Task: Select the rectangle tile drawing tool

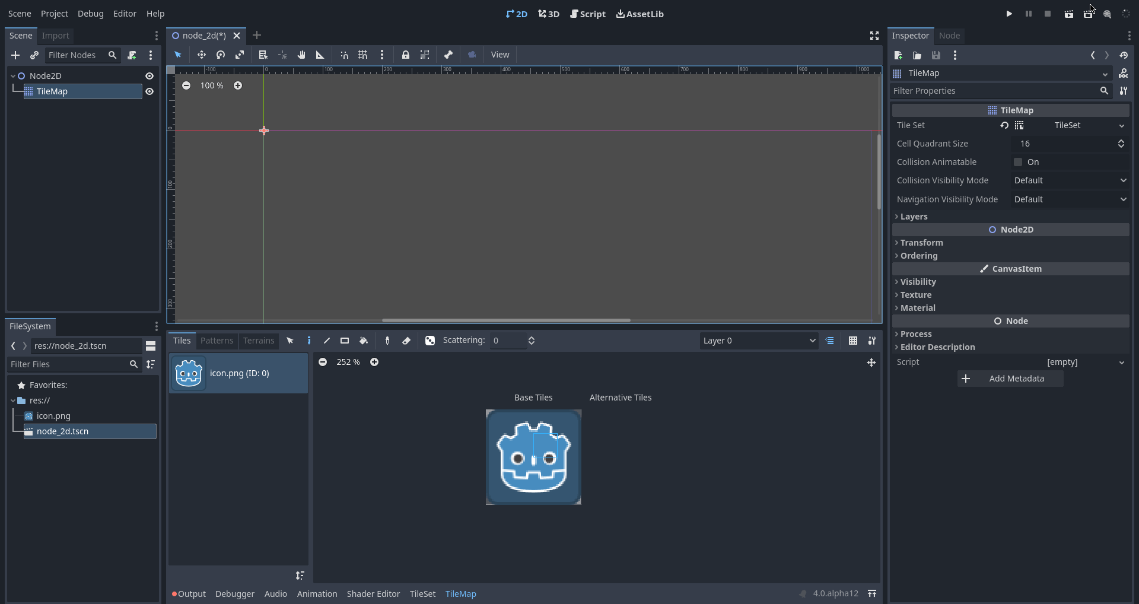Action: click(x=345, y=341)
